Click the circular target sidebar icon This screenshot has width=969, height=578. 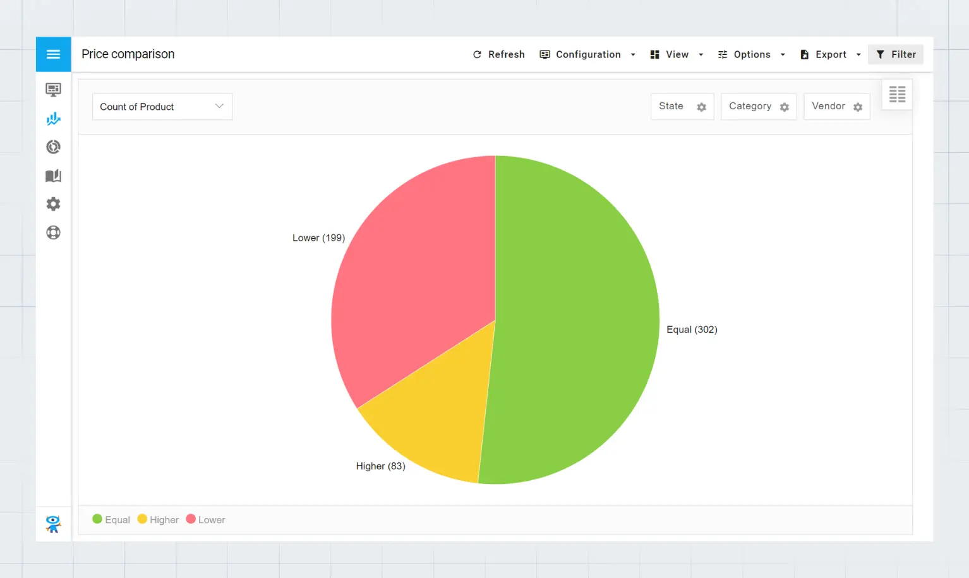(x=53, y=147)
